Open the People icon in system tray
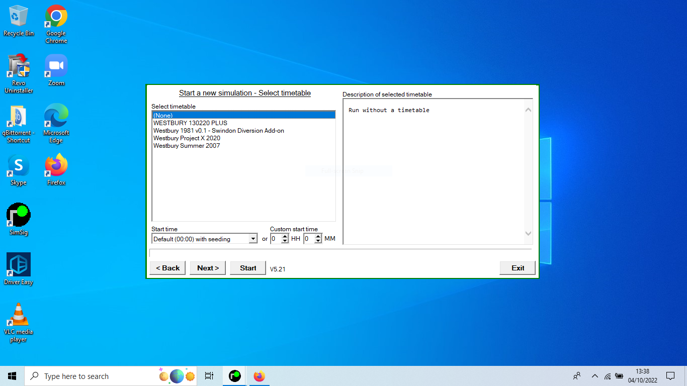The width and height of the screenshot is (687, 386). click(577, 376)
